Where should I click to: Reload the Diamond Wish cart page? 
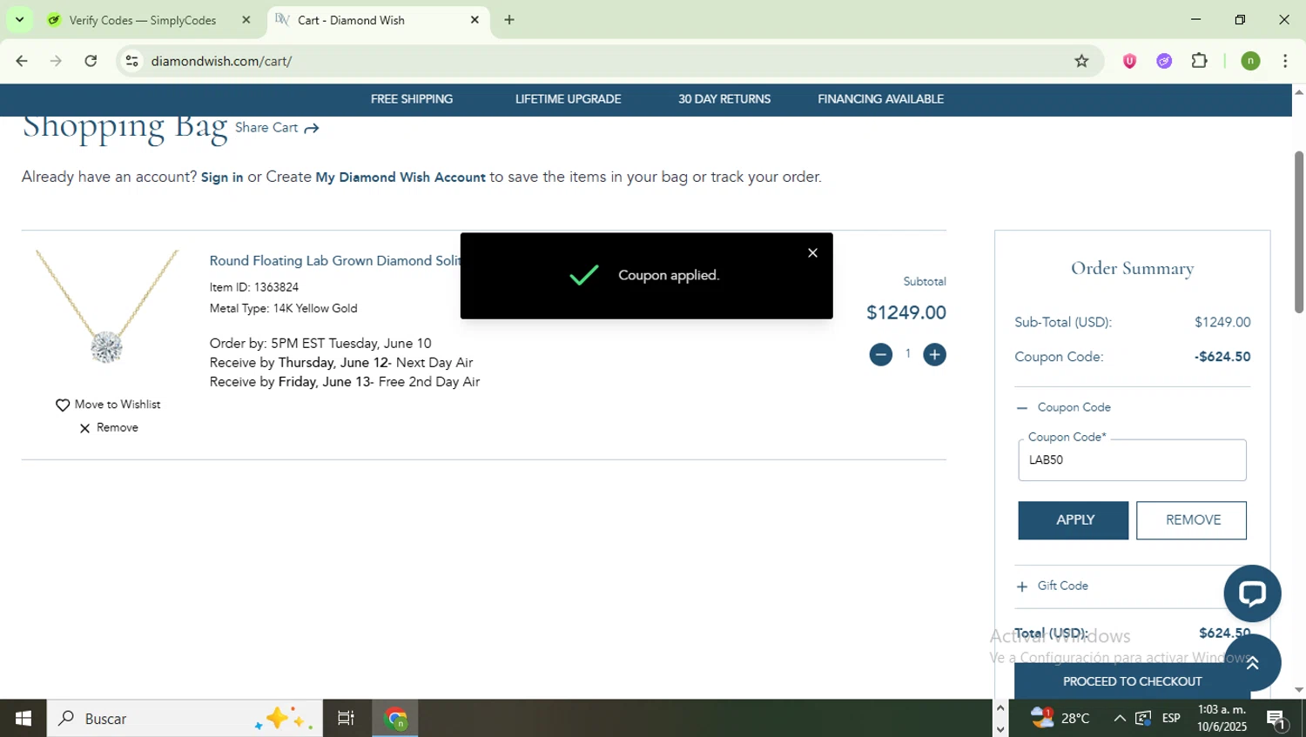tap(91, 61)
